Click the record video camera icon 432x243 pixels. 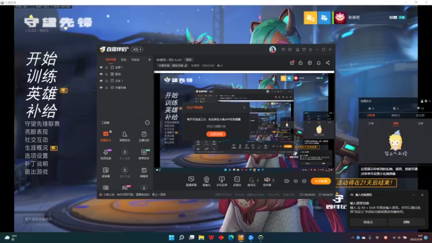pos(287,181)
